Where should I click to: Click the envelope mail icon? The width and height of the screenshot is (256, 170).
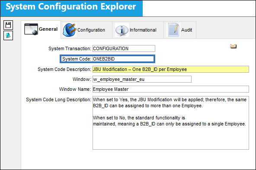pos(234,46)
